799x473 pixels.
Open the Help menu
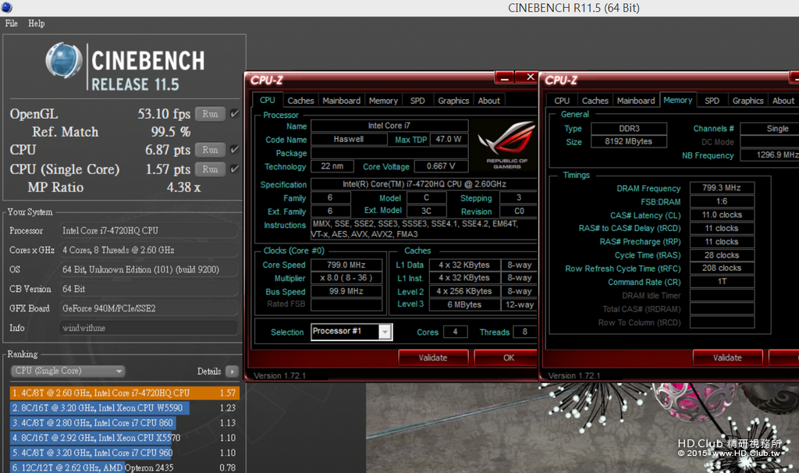point(36,23)
